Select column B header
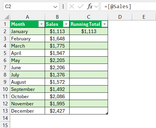 57,17
